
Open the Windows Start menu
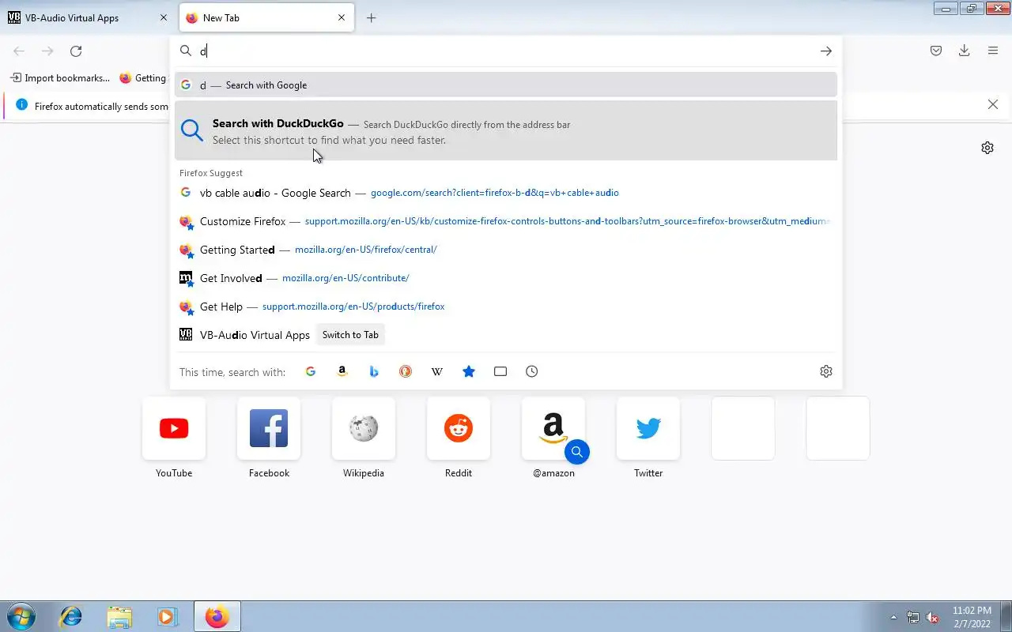click(21, 616)
